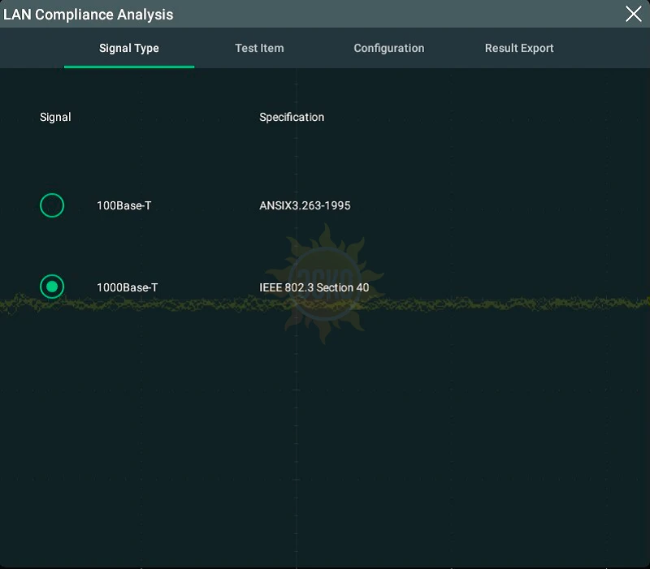Click the green underline below Signal Type
The image size is (650, 569).
click(x=129, y=67)
